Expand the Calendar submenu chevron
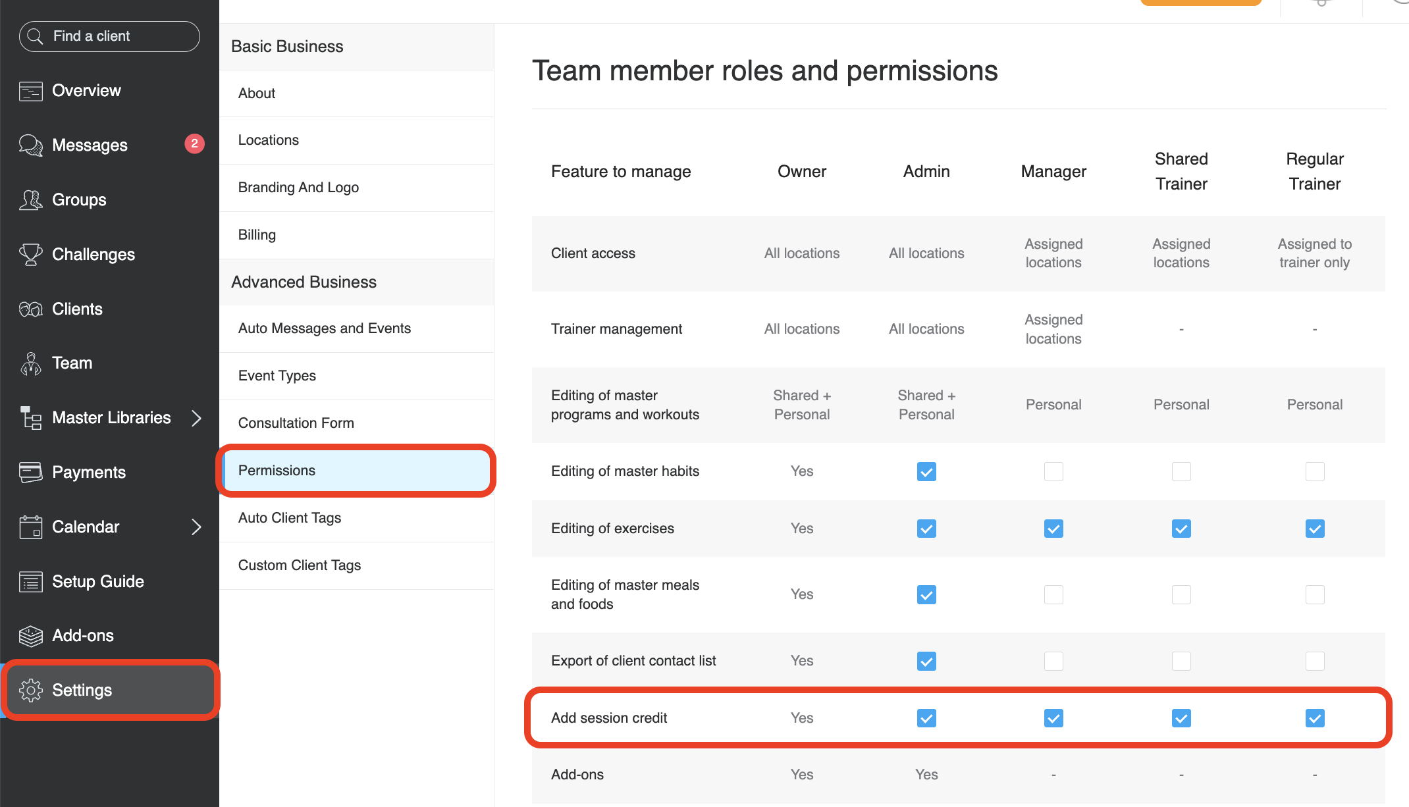The width and height of the screenshot is (1409, 807). [196, 527]
